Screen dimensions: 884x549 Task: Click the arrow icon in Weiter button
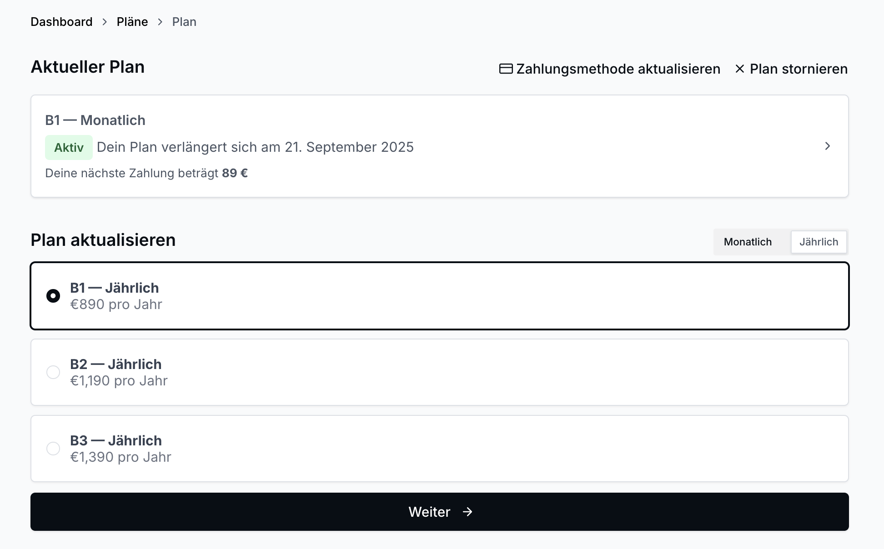pos(467,512)
